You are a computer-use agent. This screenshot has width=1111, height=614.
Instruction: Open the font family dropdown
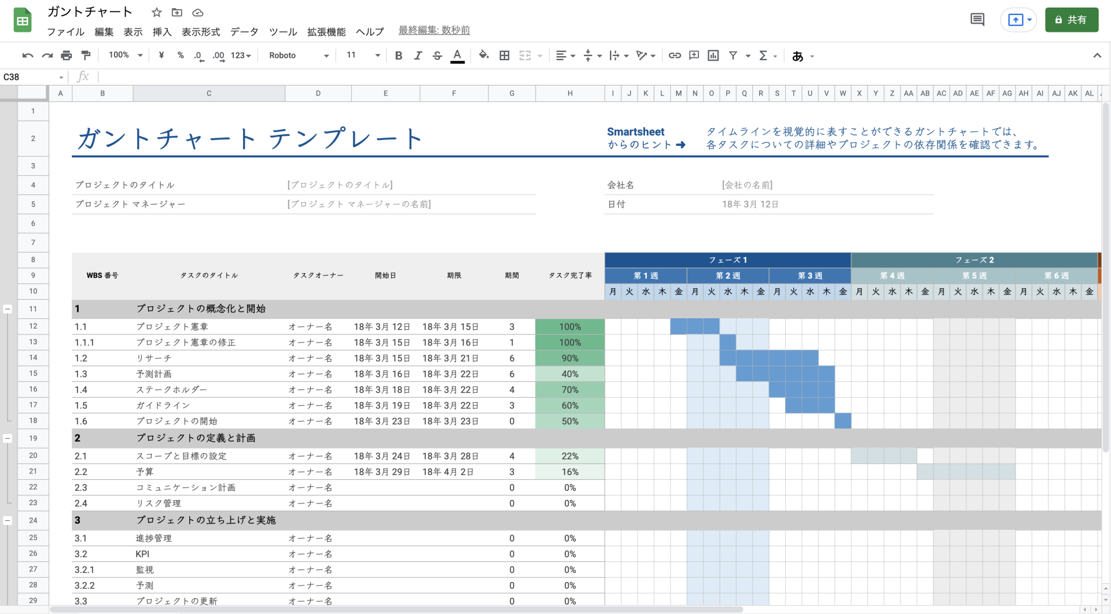(x=297, y=56)
